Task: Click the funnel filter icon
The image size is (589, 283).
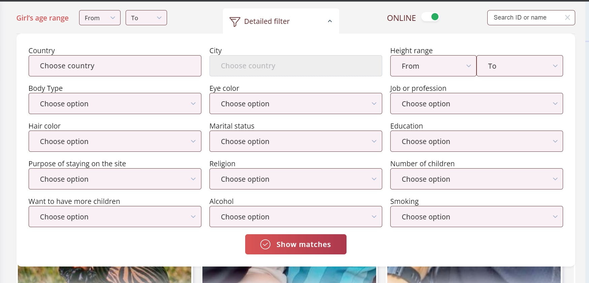Action: (235, 22)
